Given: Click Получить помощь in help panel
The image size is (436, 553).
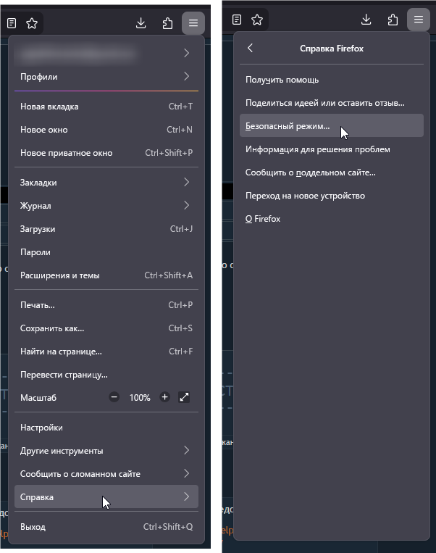Looking at the screenshot, I should [282, 80].
